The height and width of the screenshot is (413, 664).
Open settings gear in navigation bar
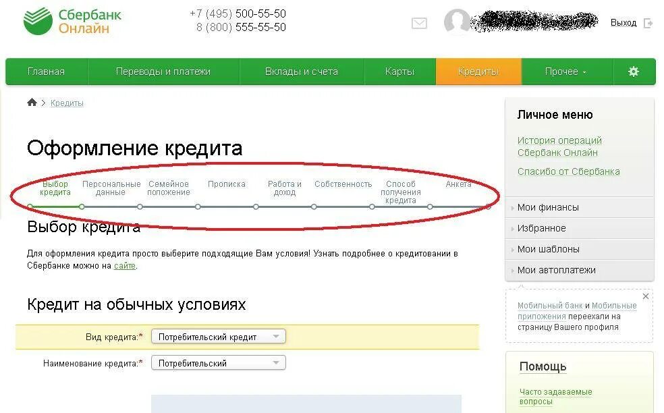(x=634, y=72)
